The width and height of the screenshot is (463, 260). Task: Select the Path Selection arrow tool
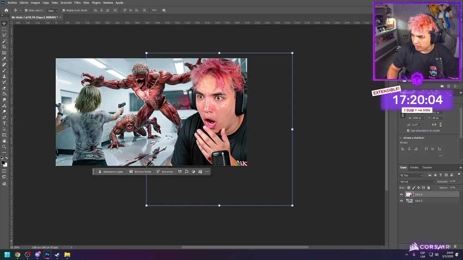(x=4, y=129)
